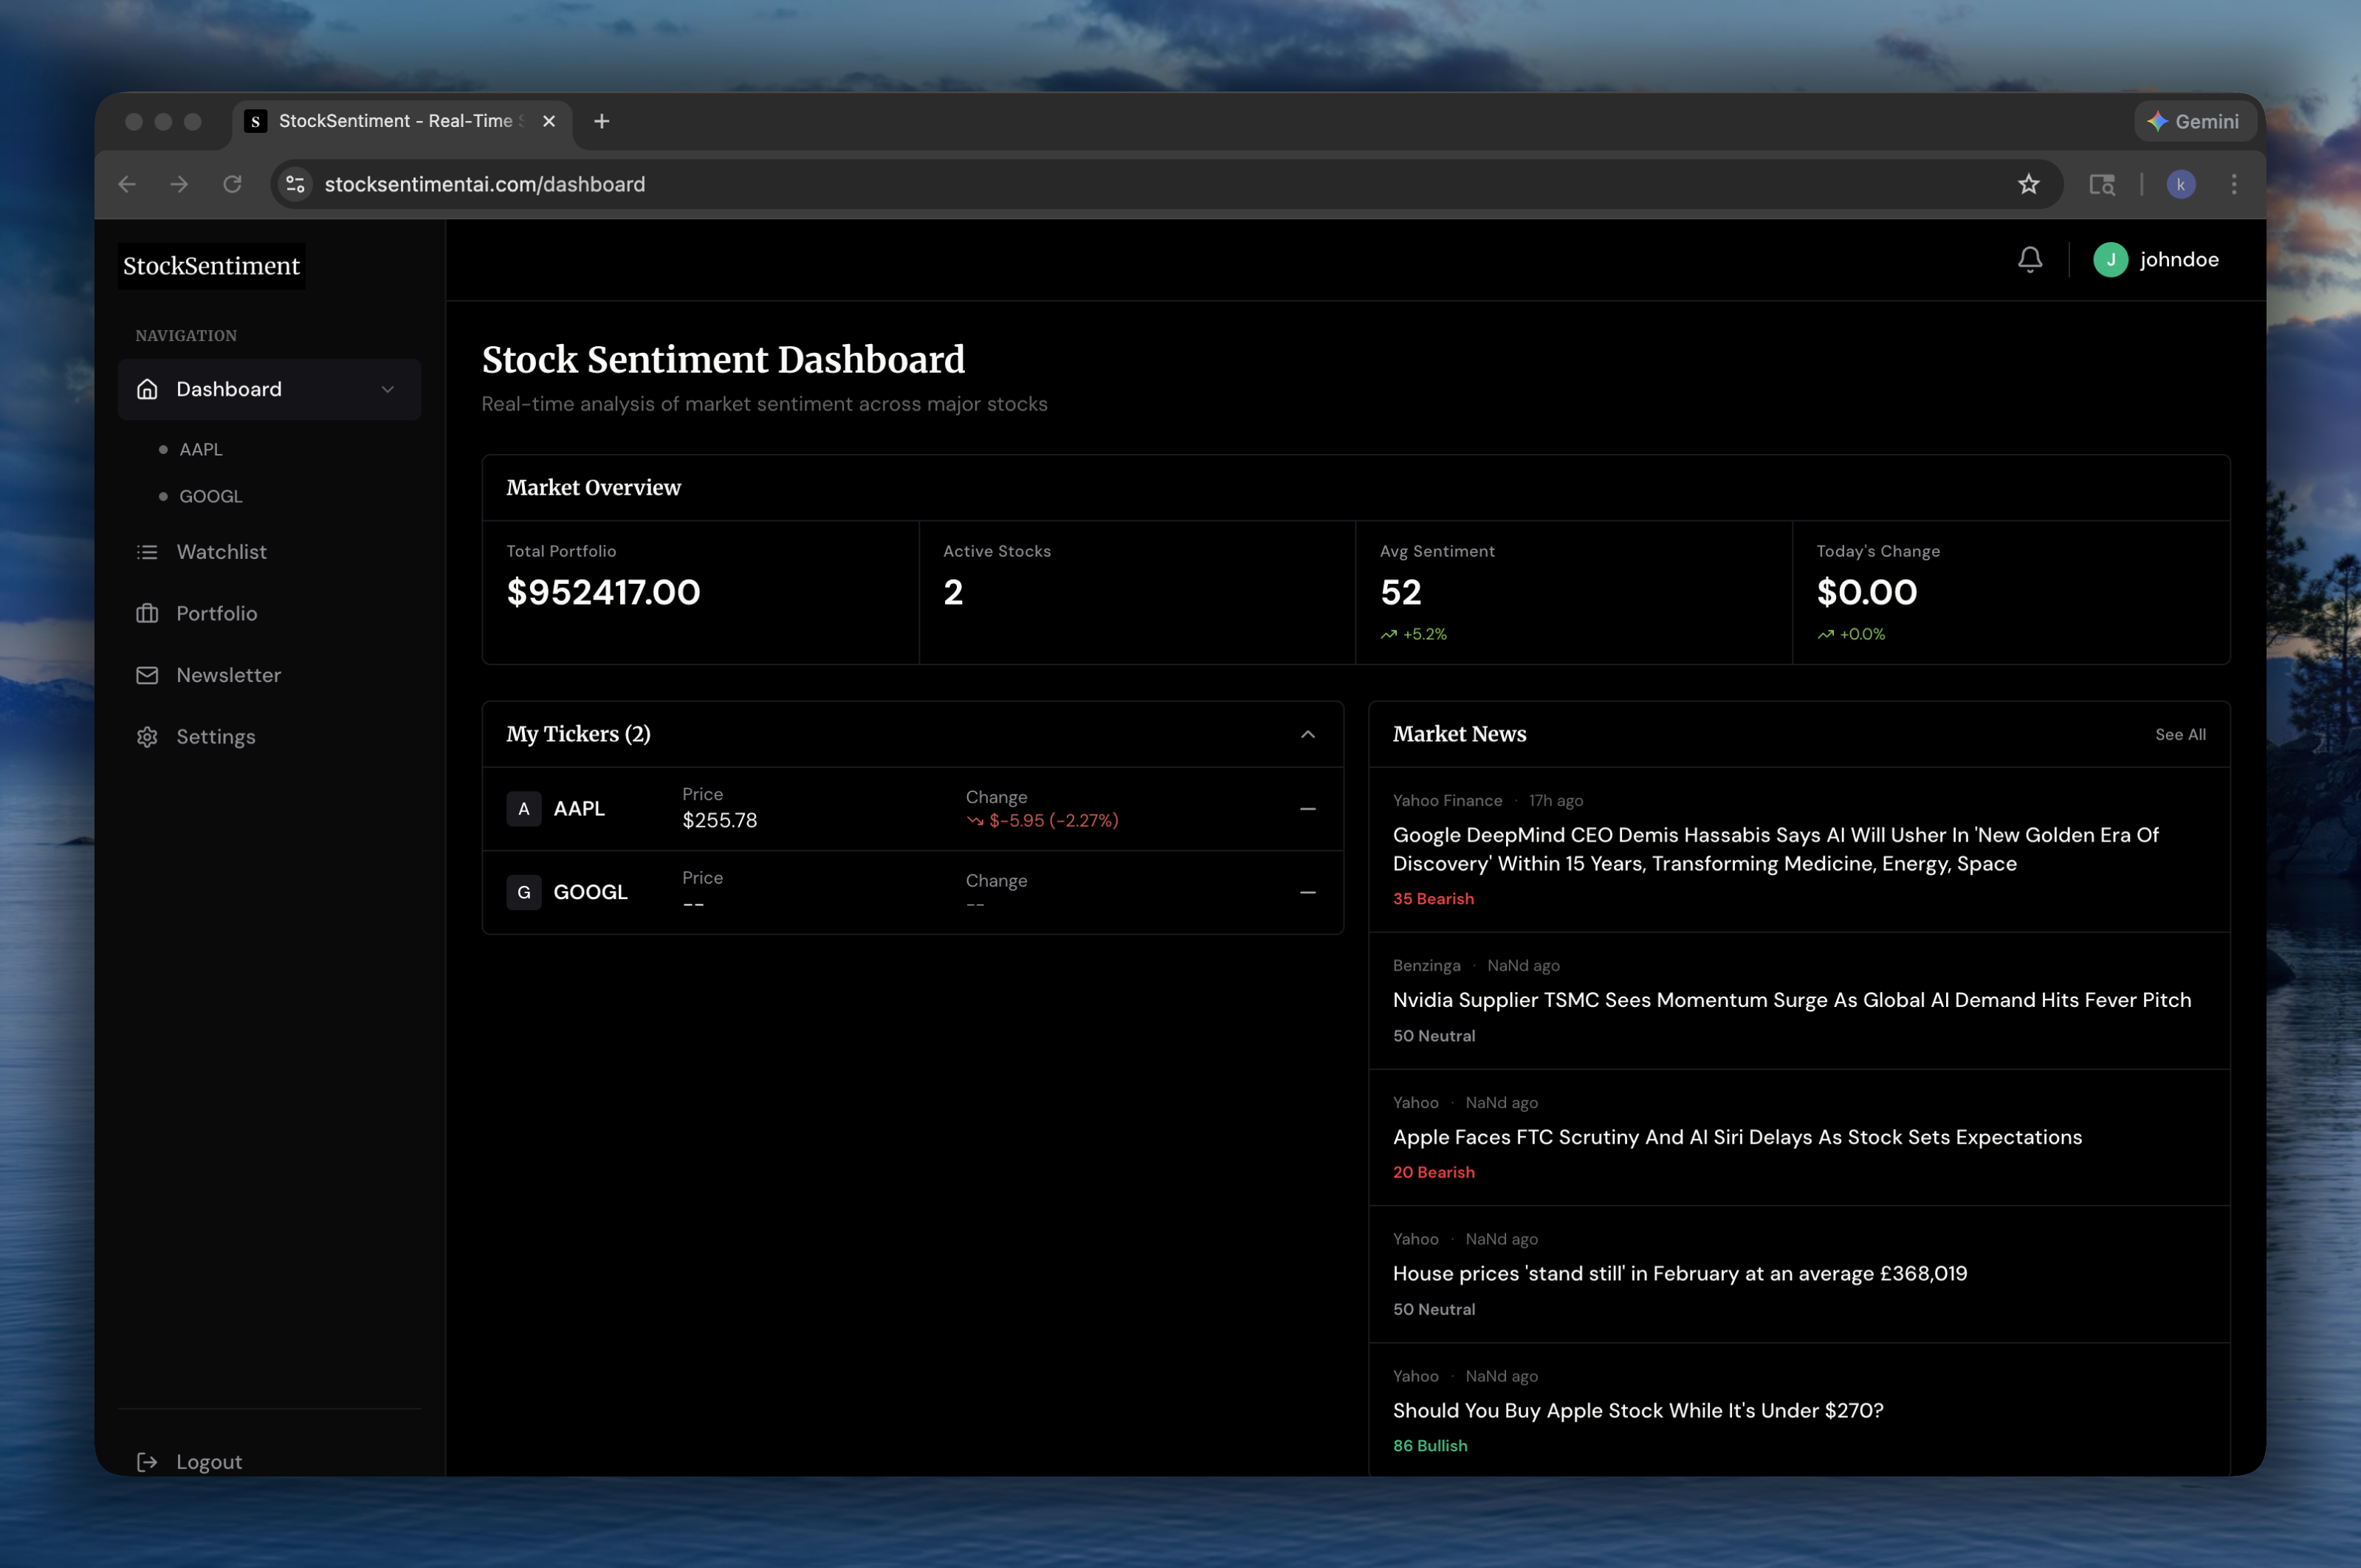
Task: Open the Portfolio section
Action: point(216,613)
